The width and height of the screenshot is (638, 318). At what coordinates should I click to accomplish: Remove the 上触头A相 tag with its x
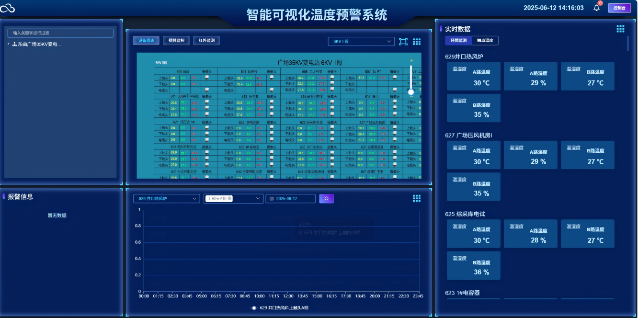pyautogui.click(x=229, y=198)
